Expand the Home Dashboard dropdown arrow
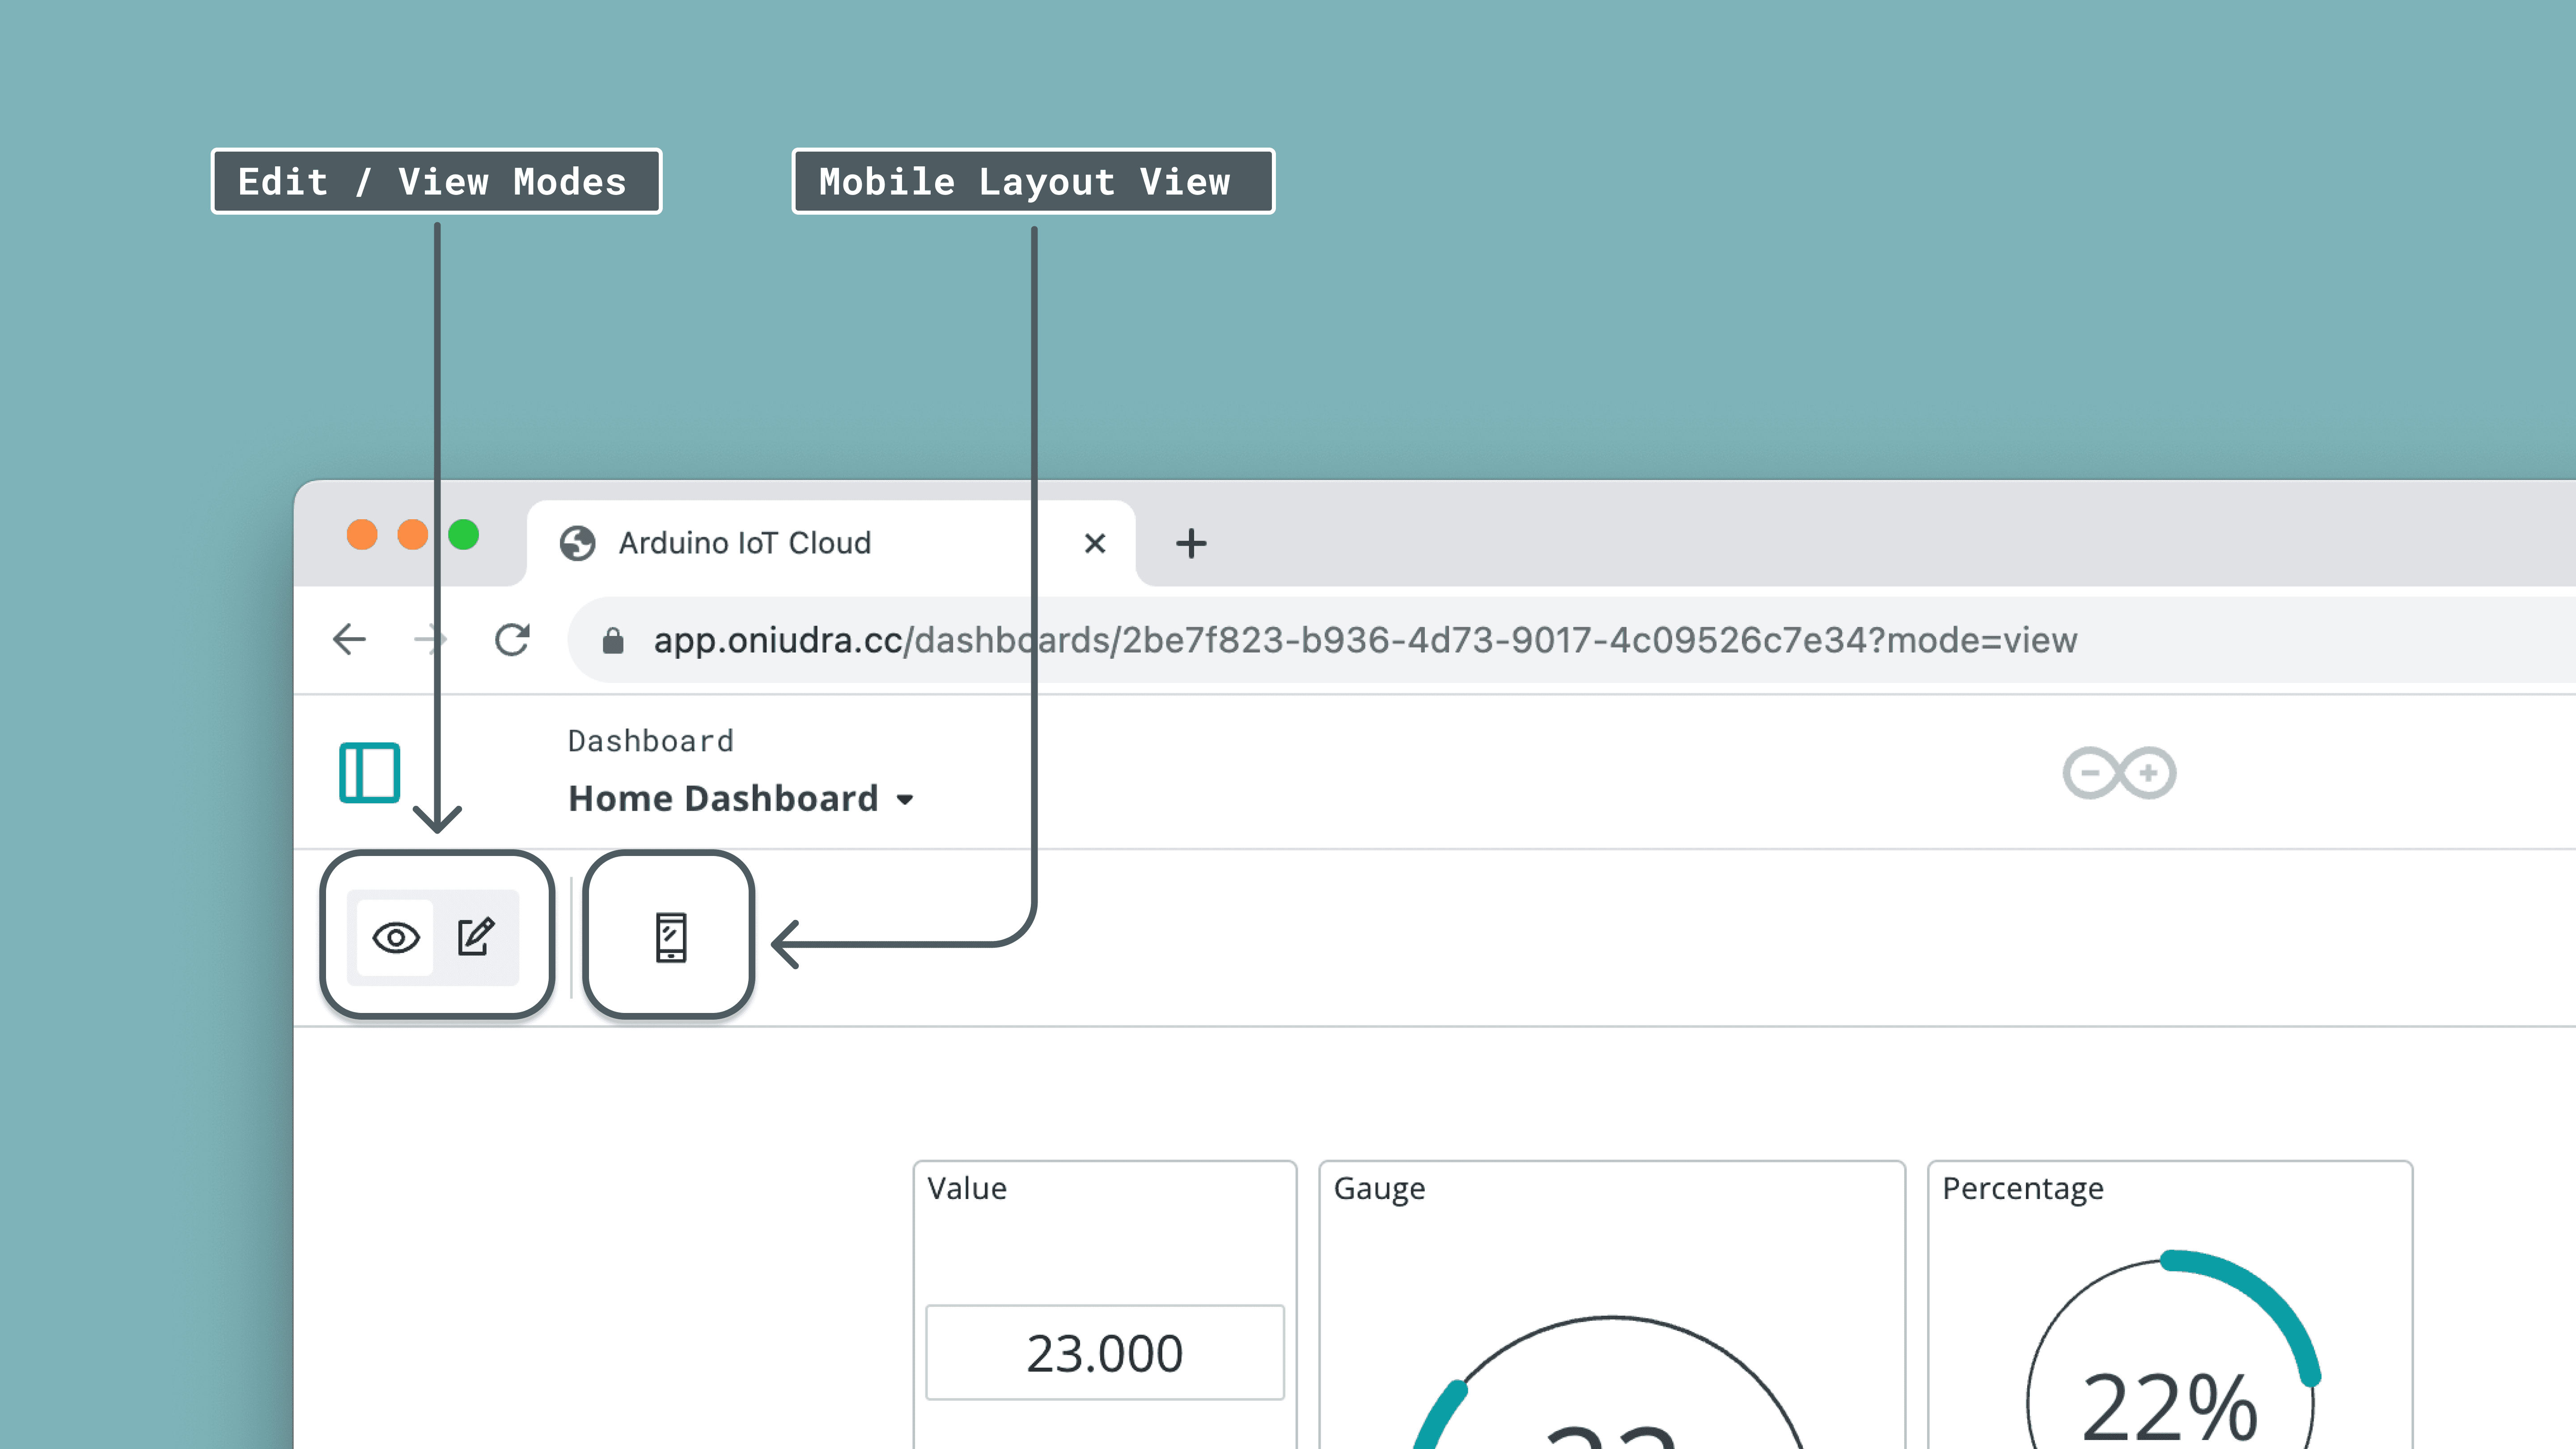This screenshot has height=1449, width=2576. tap(905, 800)
